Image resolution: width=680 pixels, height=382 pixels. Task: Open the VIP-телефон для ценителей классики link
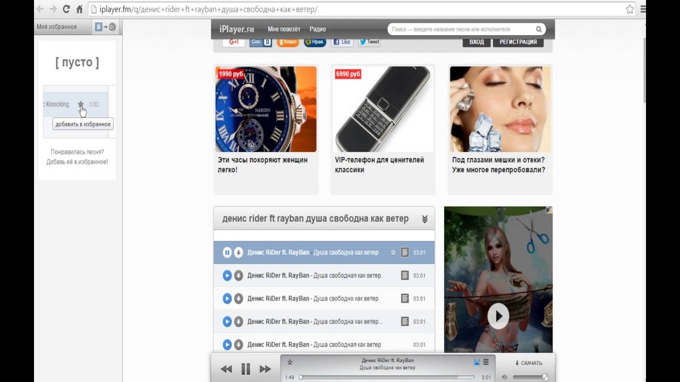[x=379, y=165]
